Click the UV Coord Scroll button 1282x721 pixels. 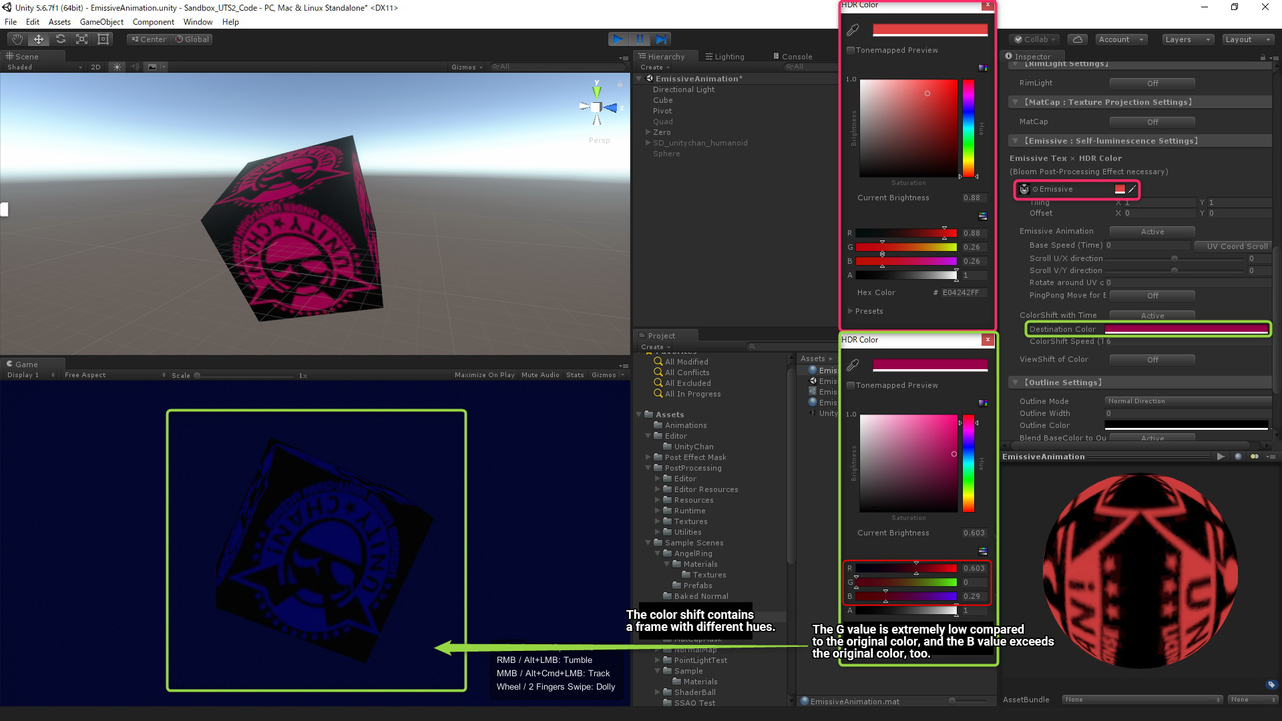coord(1236,246)
